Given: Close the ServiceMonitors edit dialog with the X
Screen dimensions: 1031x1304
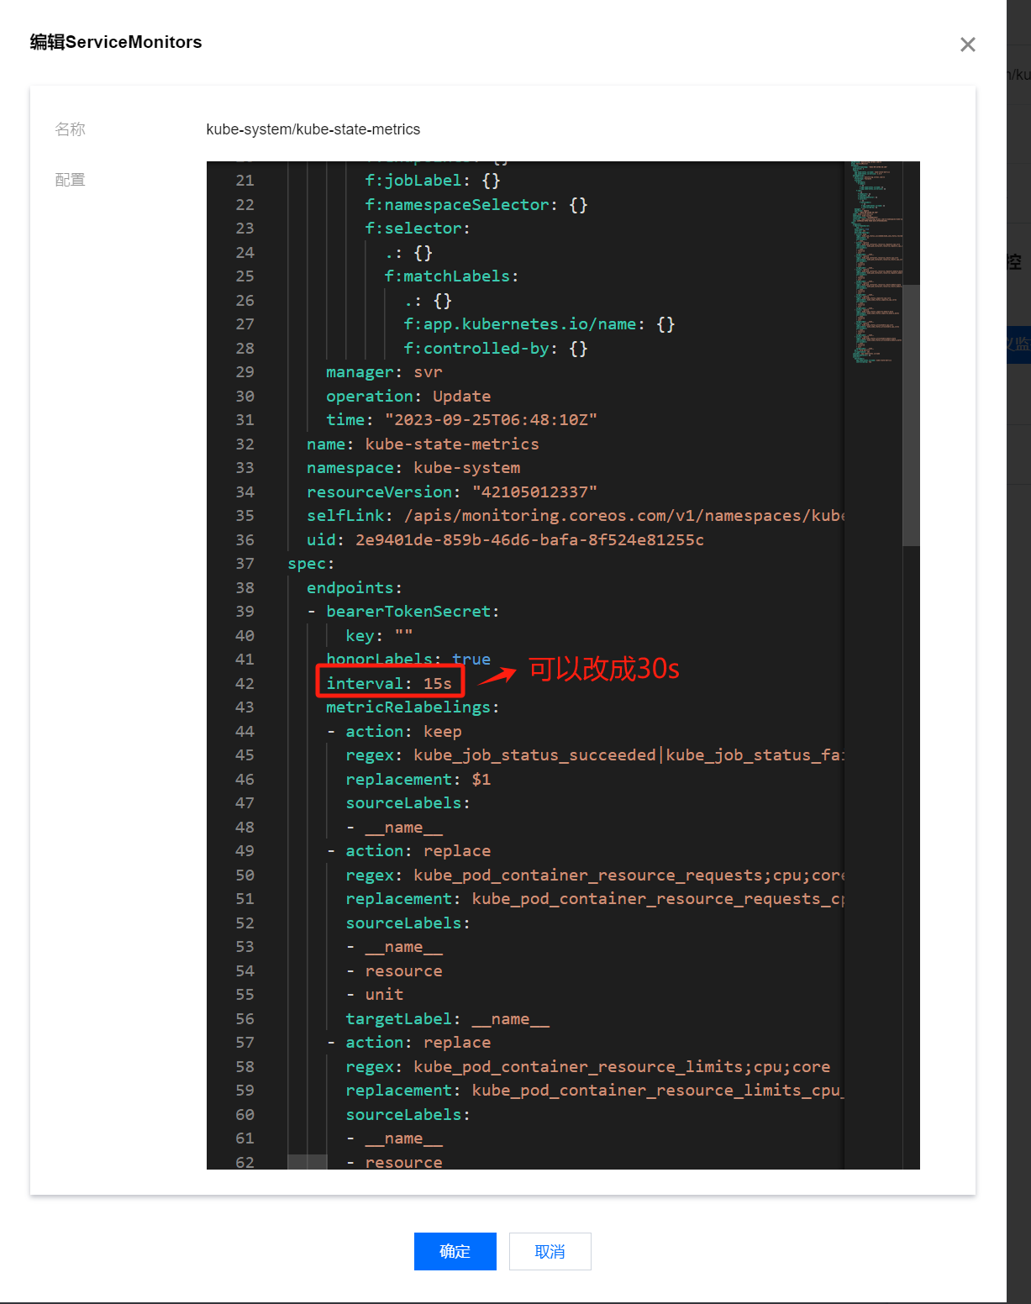Looking at the screenshot, I should point(968,45).
